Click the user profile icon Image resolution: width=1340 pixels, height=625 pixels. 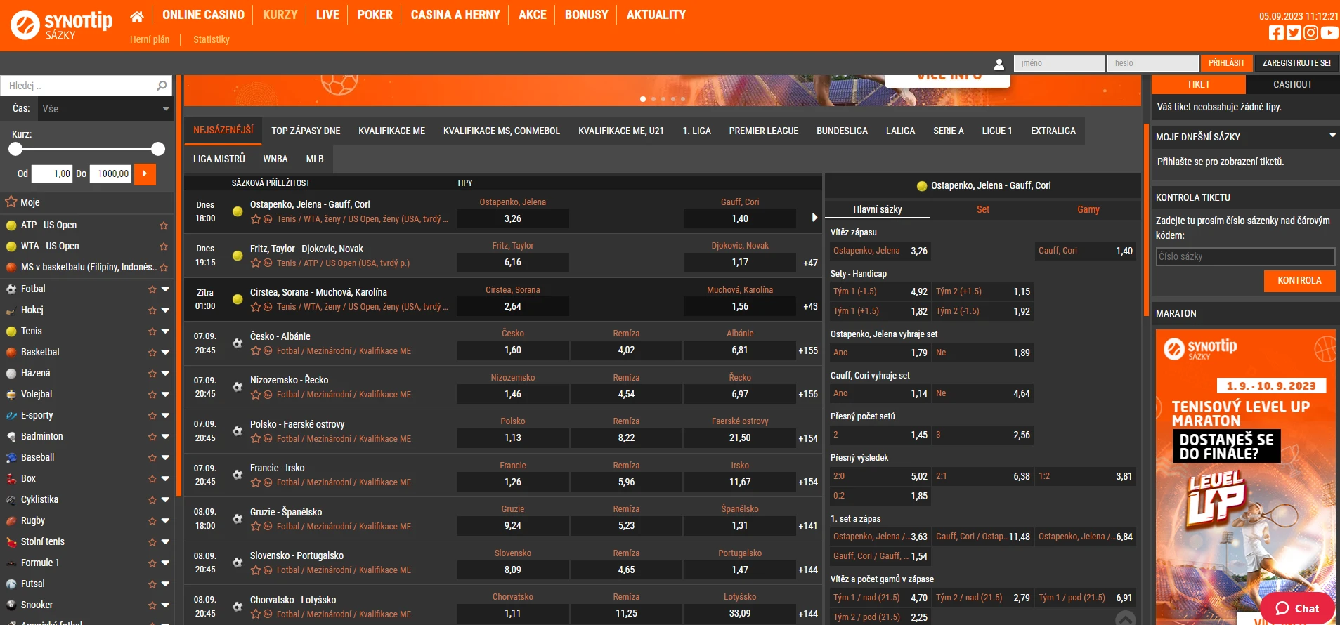(x=999, y=64)
